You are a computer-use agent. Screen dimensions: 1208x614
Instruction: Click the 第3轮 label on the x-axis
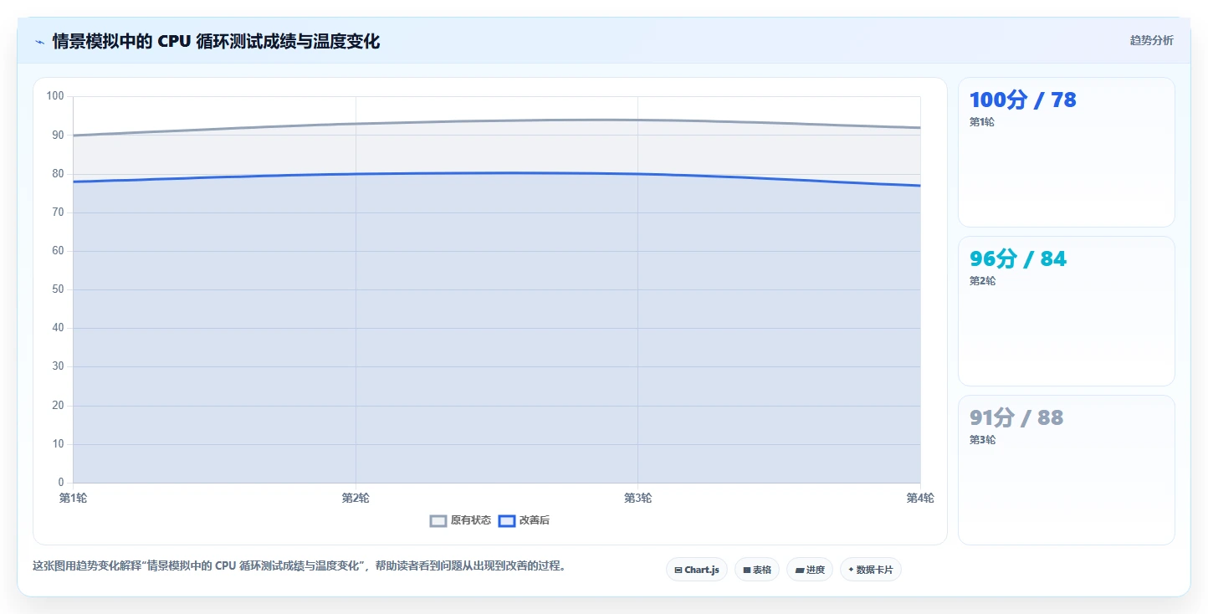pos(637,499)
